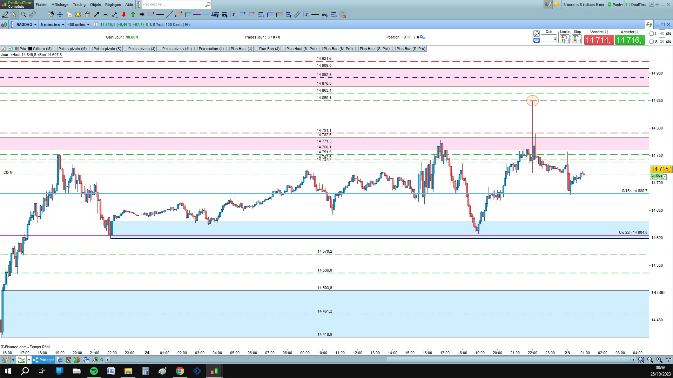Click the red Vendre price button
Screen dimensions: 673x378
click(x=599, y=40)
